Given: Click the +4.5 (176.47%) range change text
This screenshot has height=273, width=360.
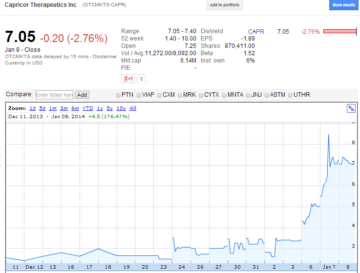Looking at the screenshot, I should click(x=109, y=117).
